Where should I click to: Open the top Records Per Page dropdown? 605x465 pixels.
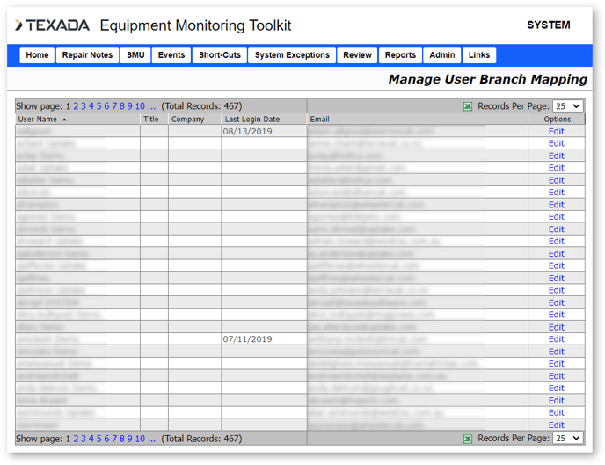(x=568, y=106)
